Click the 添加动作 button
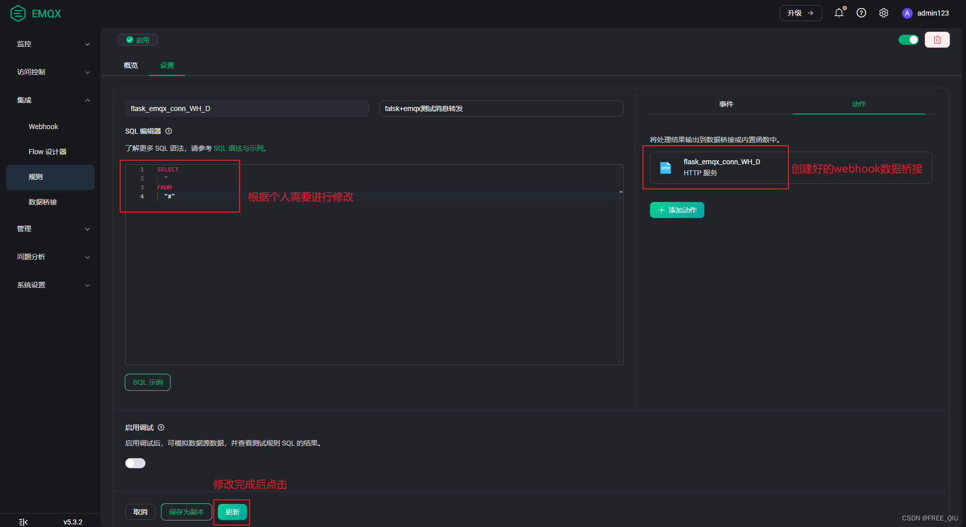Screen dimensions: 966x527 coord(677,210)
